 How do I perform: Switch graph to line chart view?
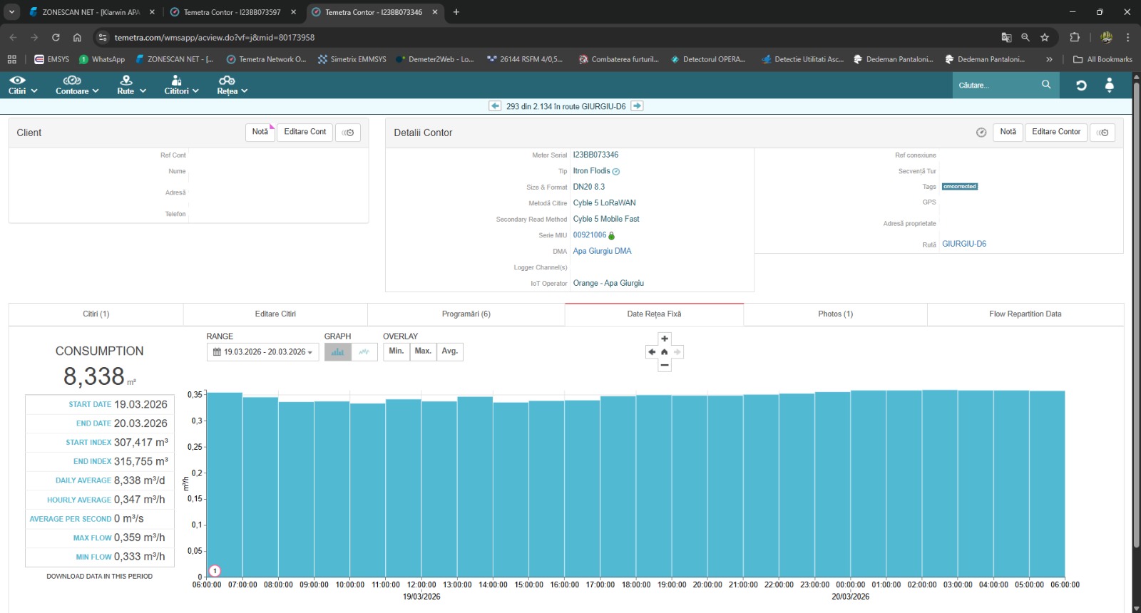click(364, 352)
